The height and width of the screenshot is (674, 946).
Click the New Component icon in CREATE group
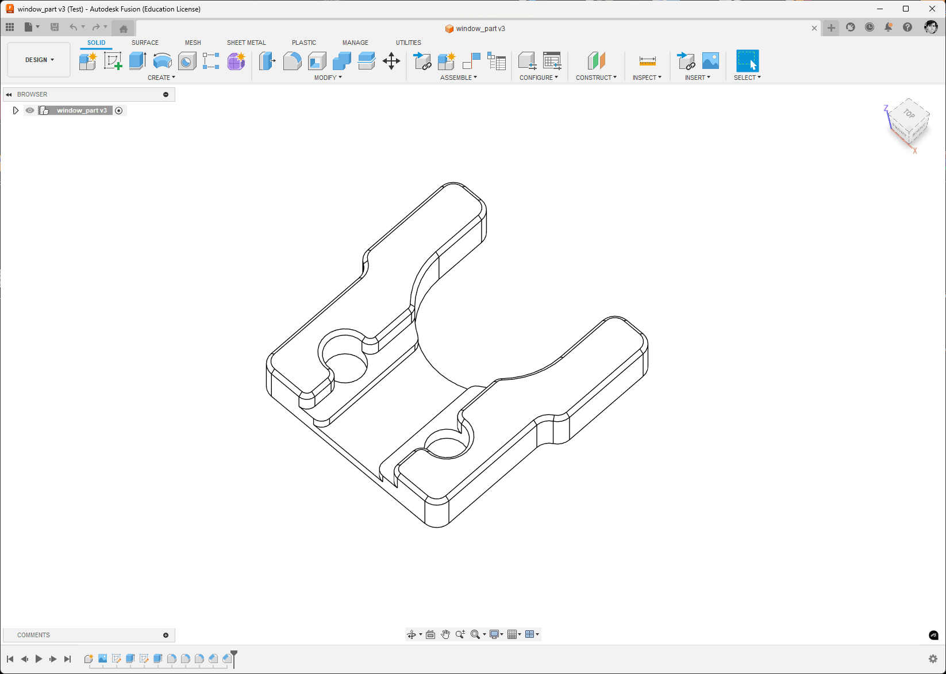(x=88, y=61)
